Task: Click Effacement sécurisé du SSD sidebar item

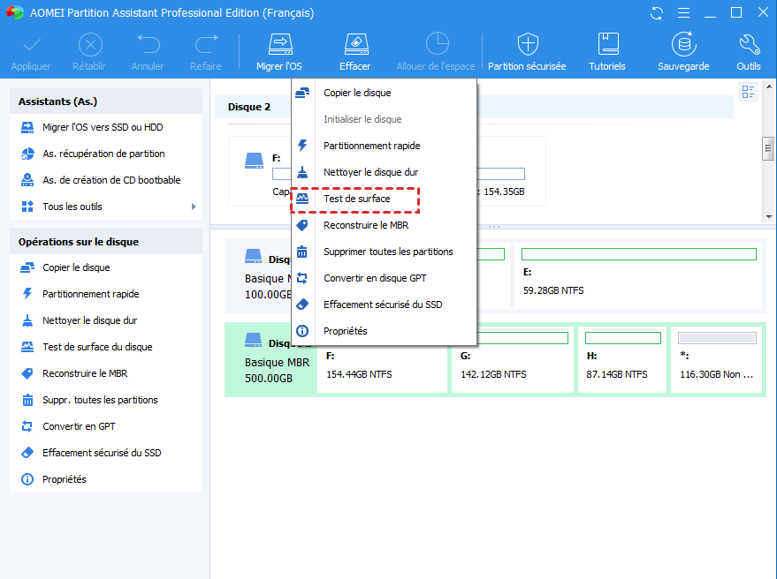Action: click(106, 453)
